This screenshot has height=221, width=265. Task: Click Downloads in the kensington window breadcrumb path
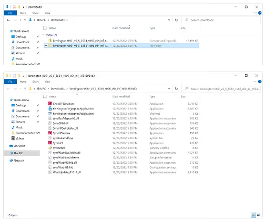coord(58,89)
